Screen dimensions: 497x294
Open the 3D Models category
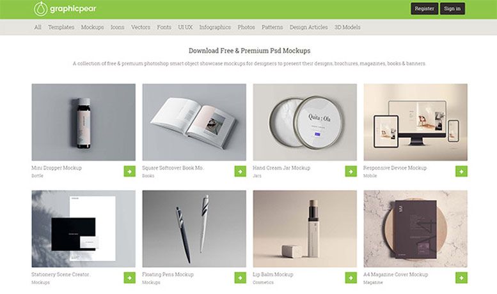click(347, 27)
